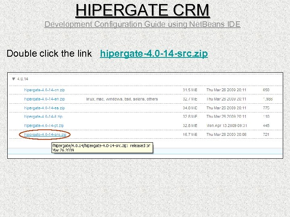Click the date in the es.zip row
This screenshot has height=217, width=290.
(x=226, y=108)
